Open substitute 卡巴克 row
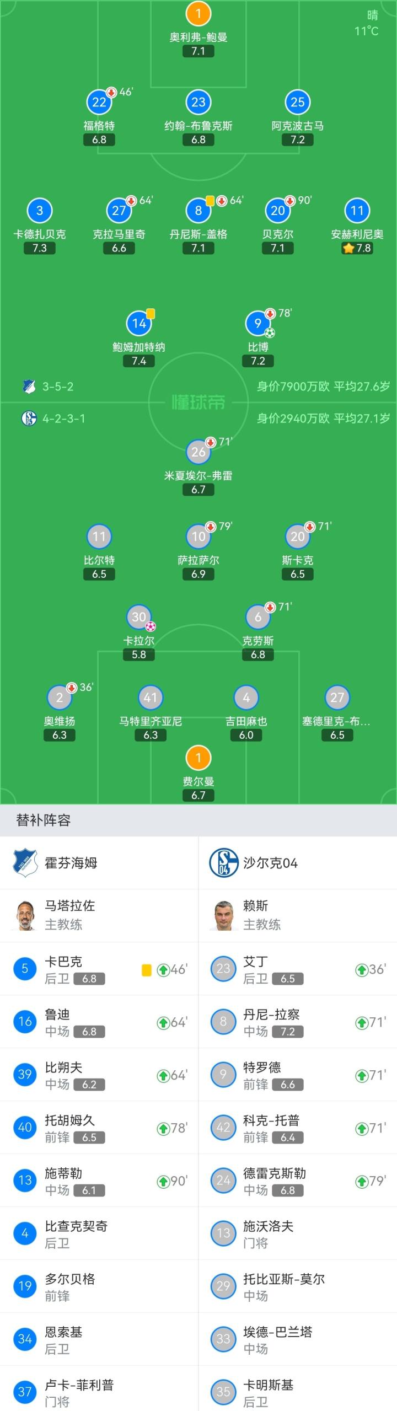This screenshot has width=397, height=1411. click(99, 969)
